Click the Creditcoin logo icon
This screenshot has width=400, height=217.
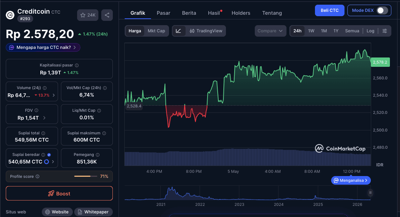click(10, 15)
